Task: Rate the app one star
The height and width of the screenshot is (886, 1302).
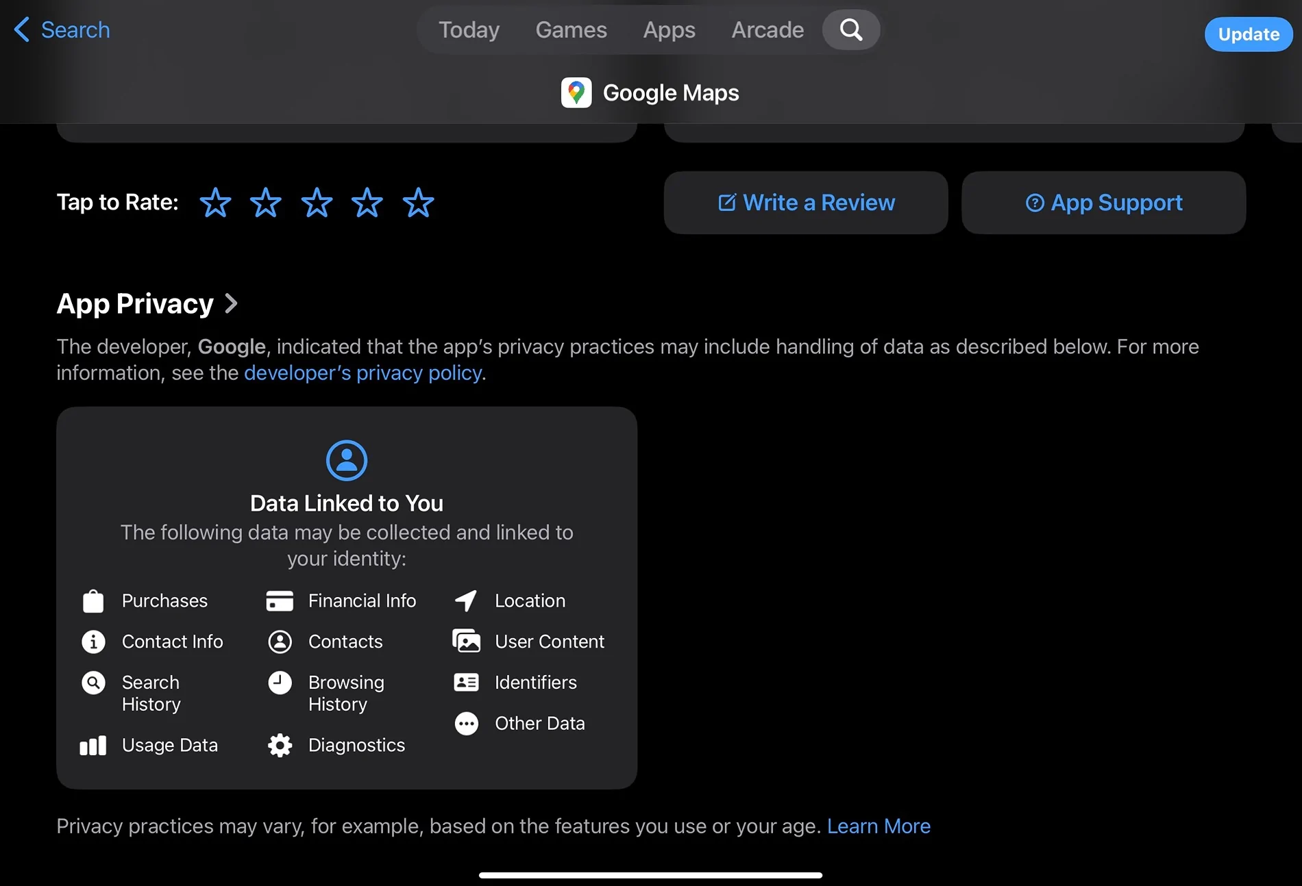Action: pyautogui.click(x=215, y=203)
